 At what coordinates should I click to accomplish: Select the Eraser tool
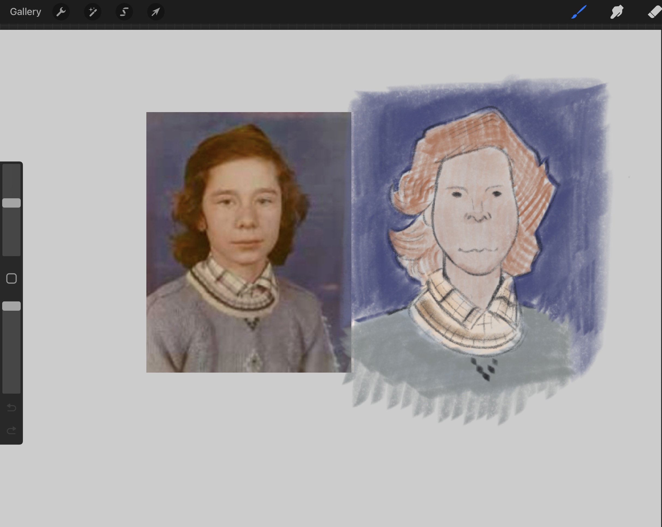[654, 12]
